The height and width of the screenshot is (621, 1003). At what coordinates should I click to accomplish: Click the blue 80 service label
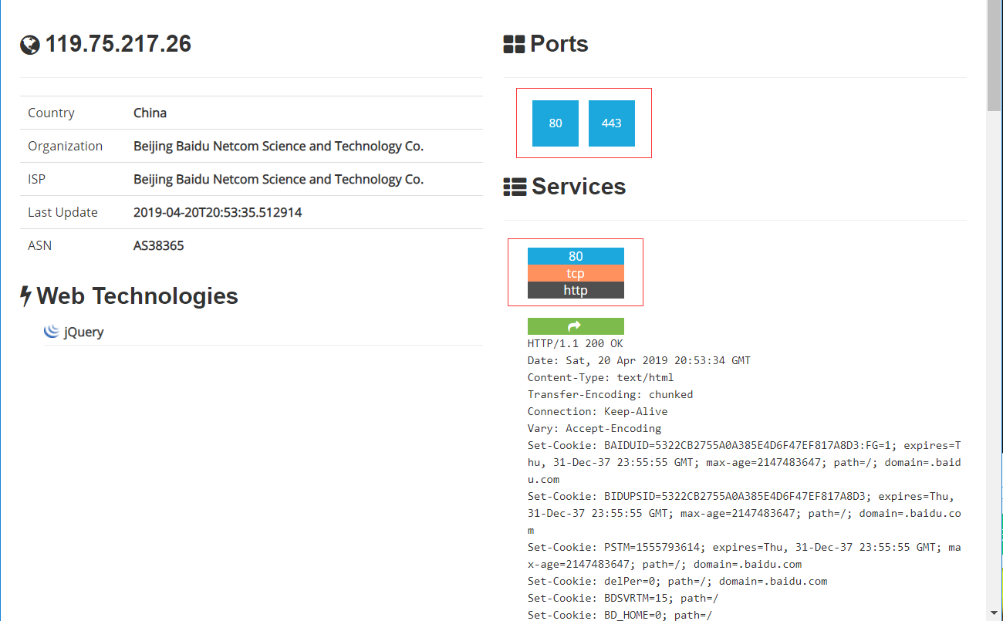pos(576,256)
